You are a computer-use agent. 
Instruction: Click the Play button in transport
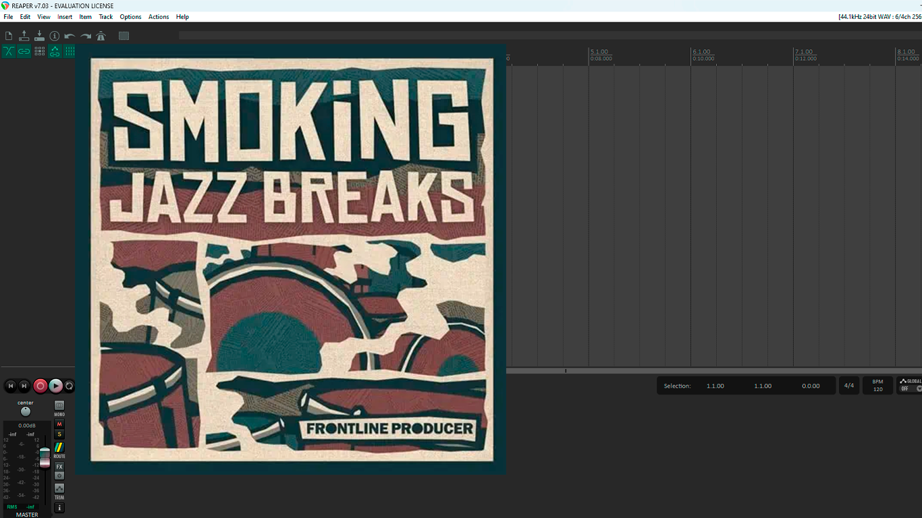pos(56,386)
